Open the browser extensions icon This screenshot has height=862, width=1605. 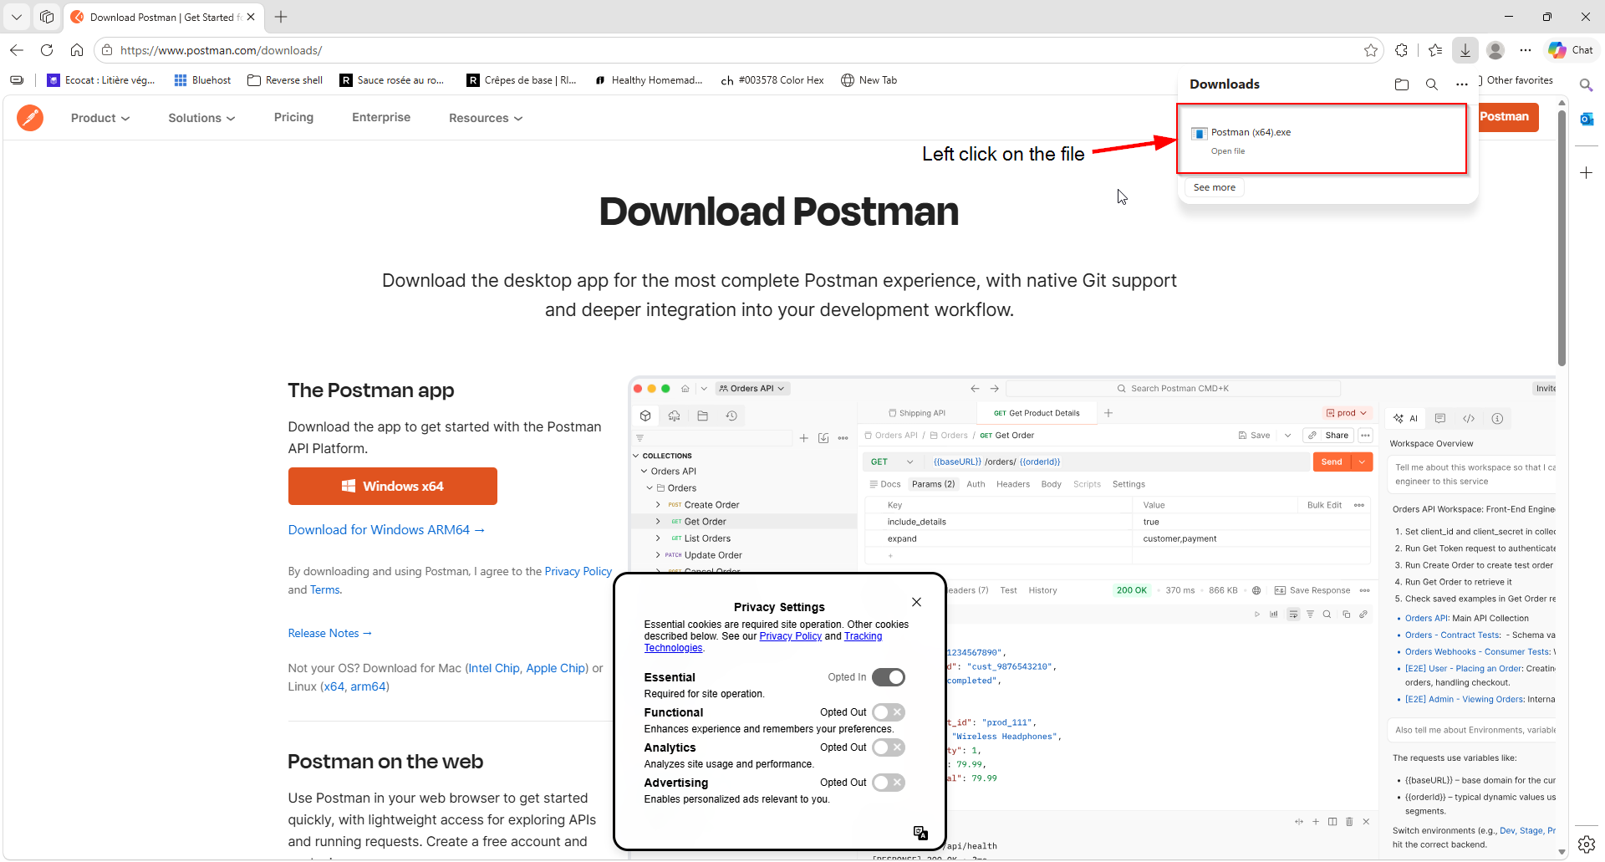pos(1402,50)
